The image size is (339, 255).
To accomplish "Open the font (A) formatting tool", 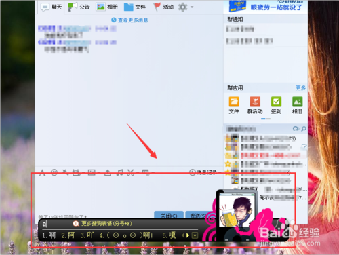I will [42, 173].
